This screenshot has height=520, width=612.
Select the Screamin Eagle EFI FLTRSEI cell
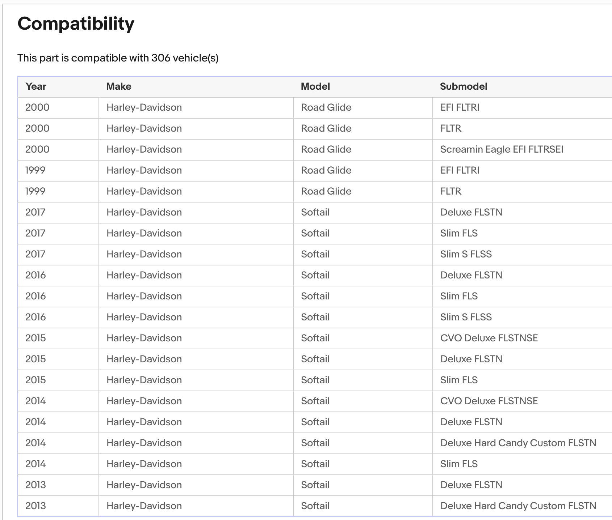(502, 149)
